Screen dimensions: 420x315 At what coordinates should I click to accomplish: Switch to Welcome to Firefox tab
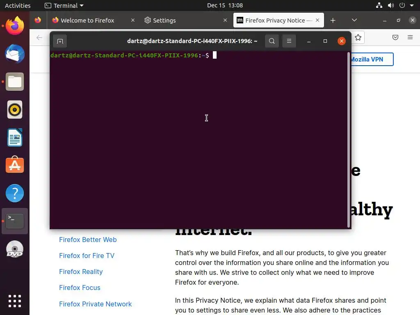pos(94,21)
